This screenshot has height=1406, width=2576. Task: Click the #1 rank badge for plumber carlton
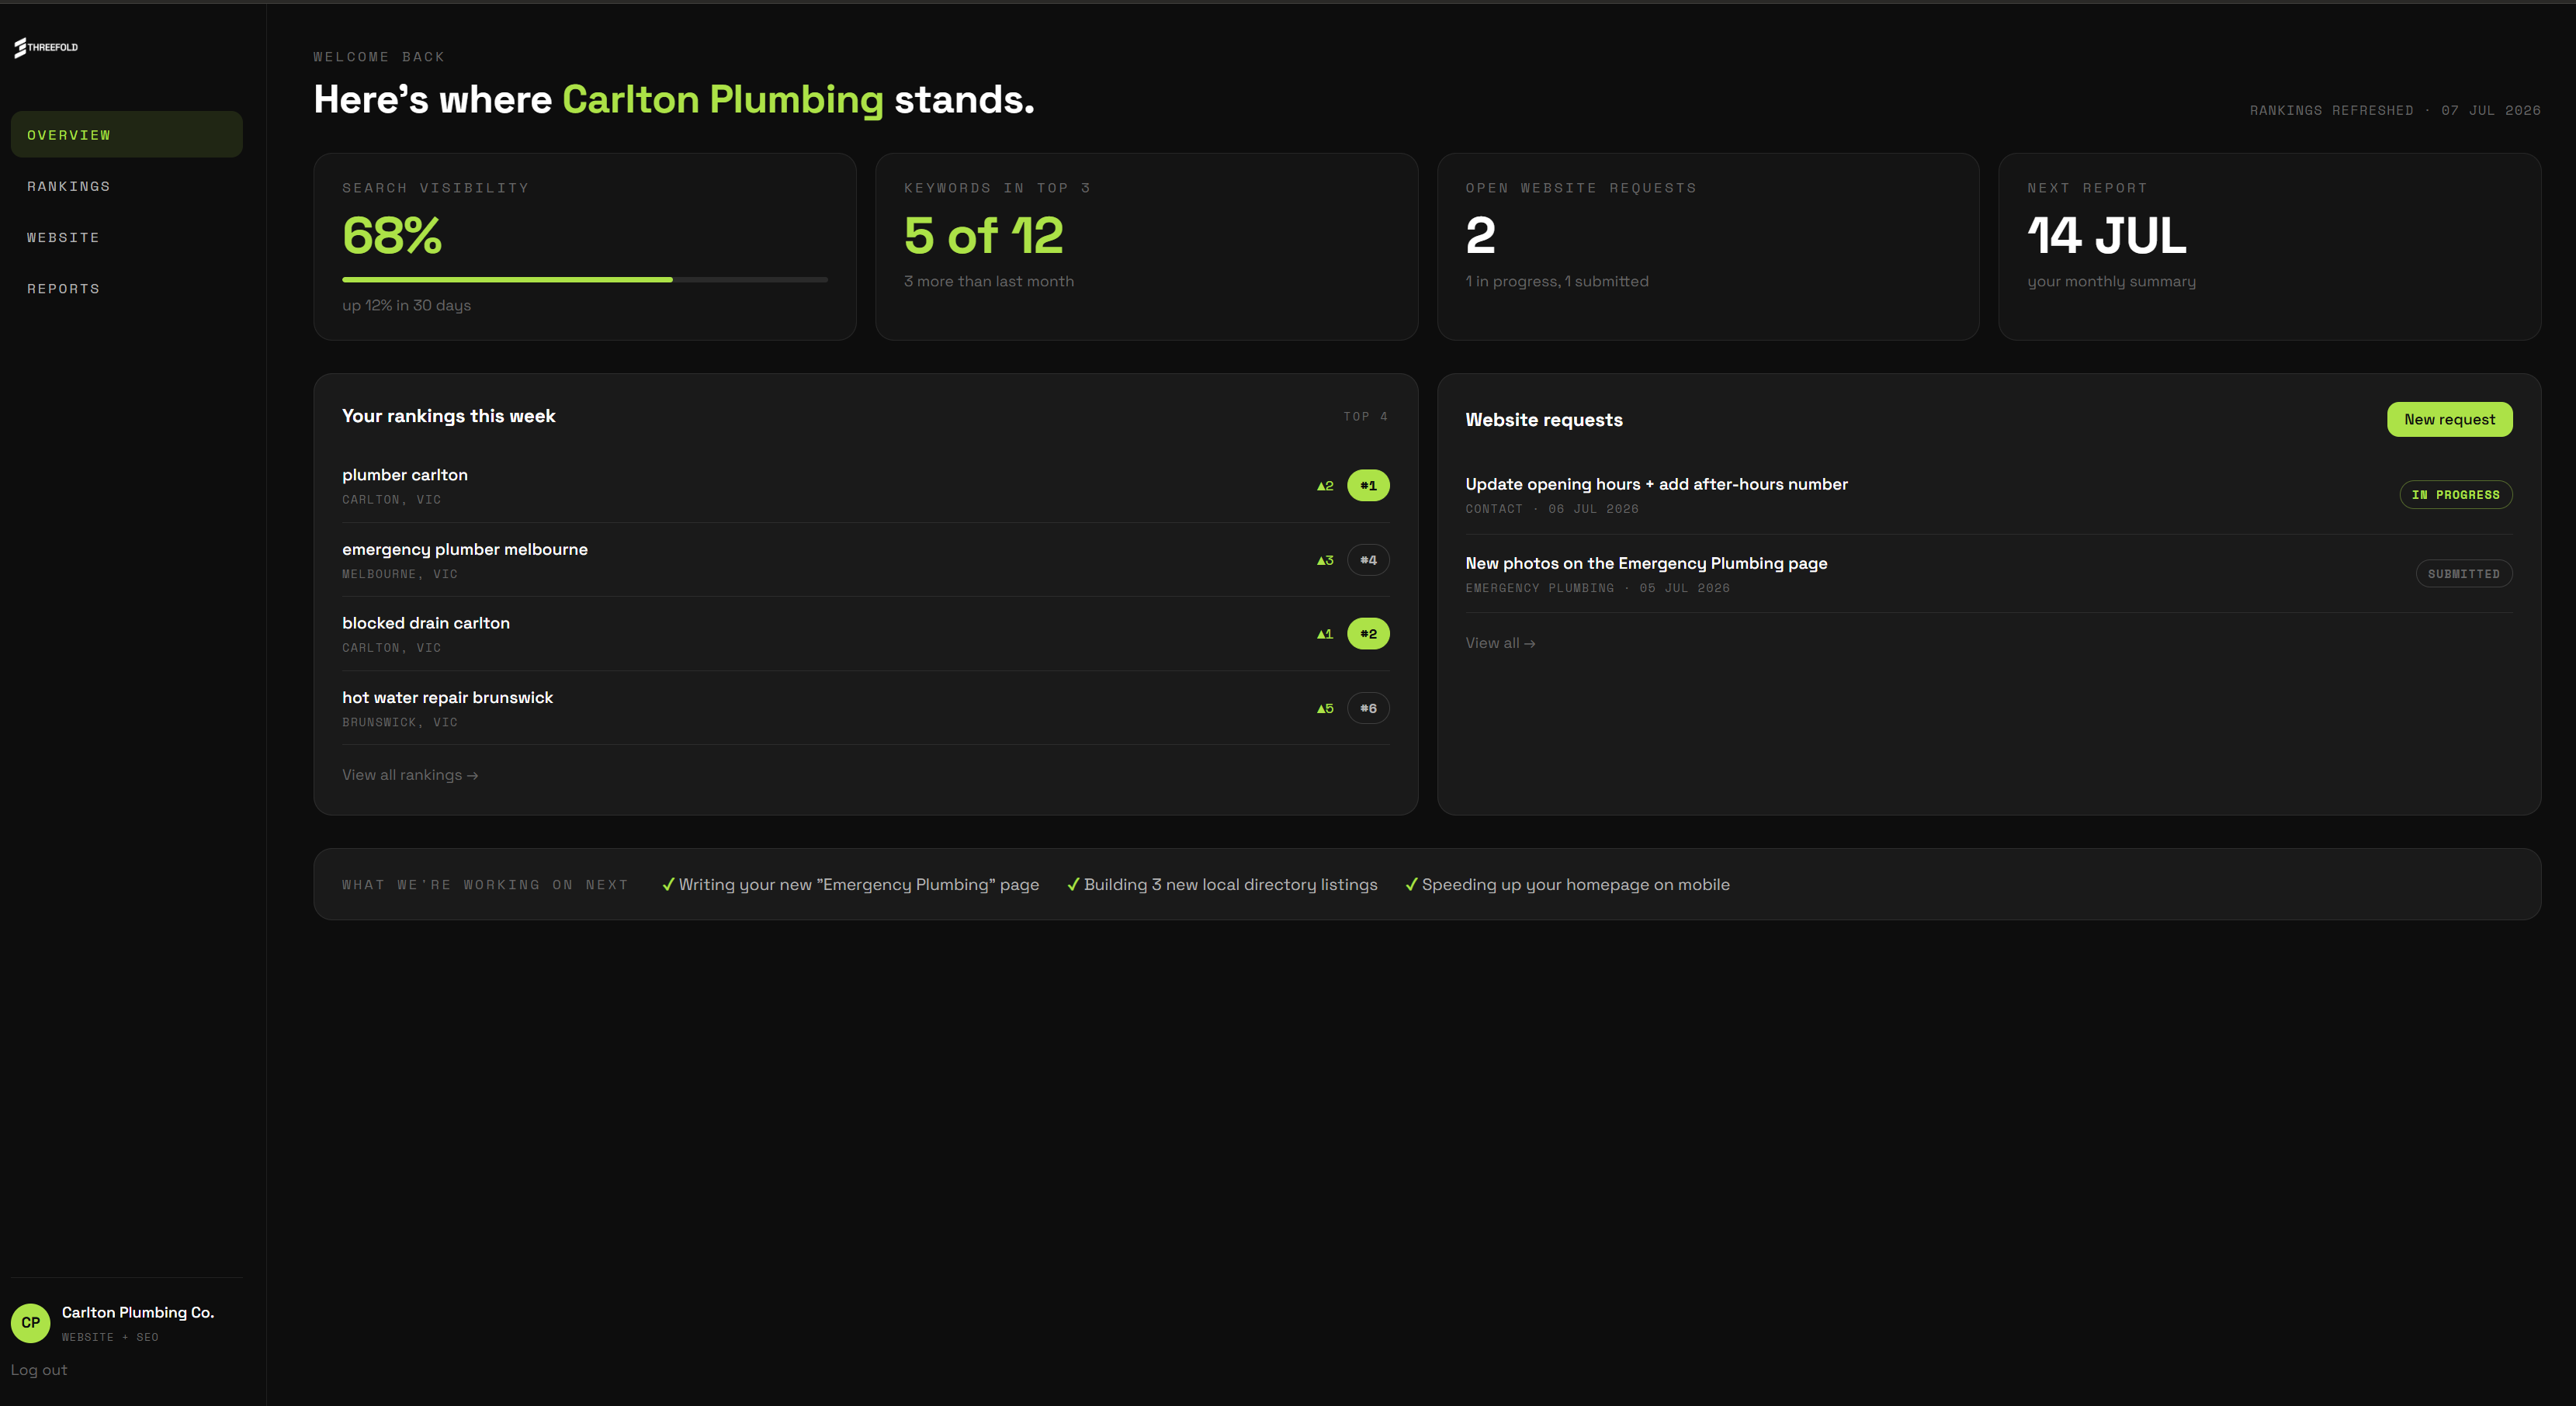[x=1368, y=485]
